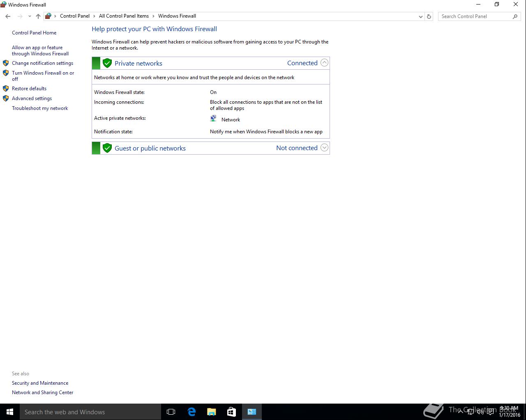Click the Notification state value text
This screenshot has height=420, width=526.
[266, 132]
